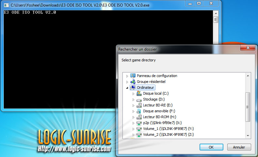The image size is (258, 157).
Task: Click the console window title bar icon
Action: tap(6, 5)
